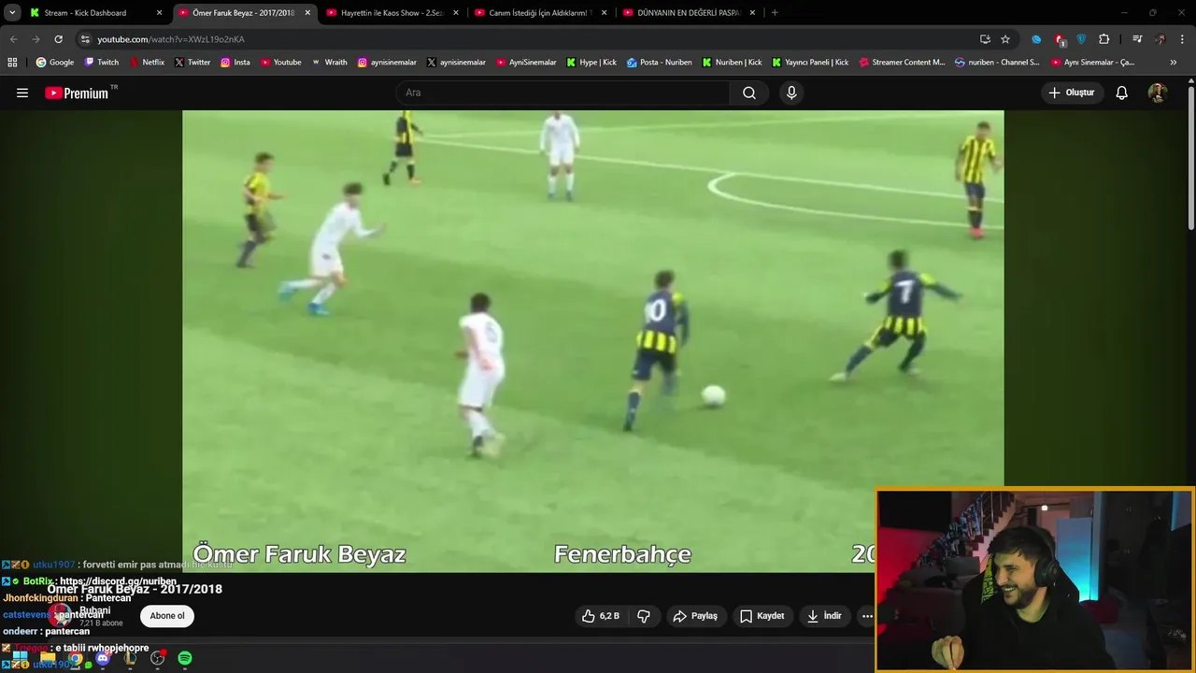Click site info icon in address bar

[x=85, y=39]
